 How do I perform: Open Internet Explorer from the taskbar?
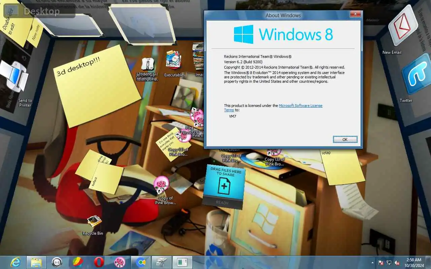point(15,262)
